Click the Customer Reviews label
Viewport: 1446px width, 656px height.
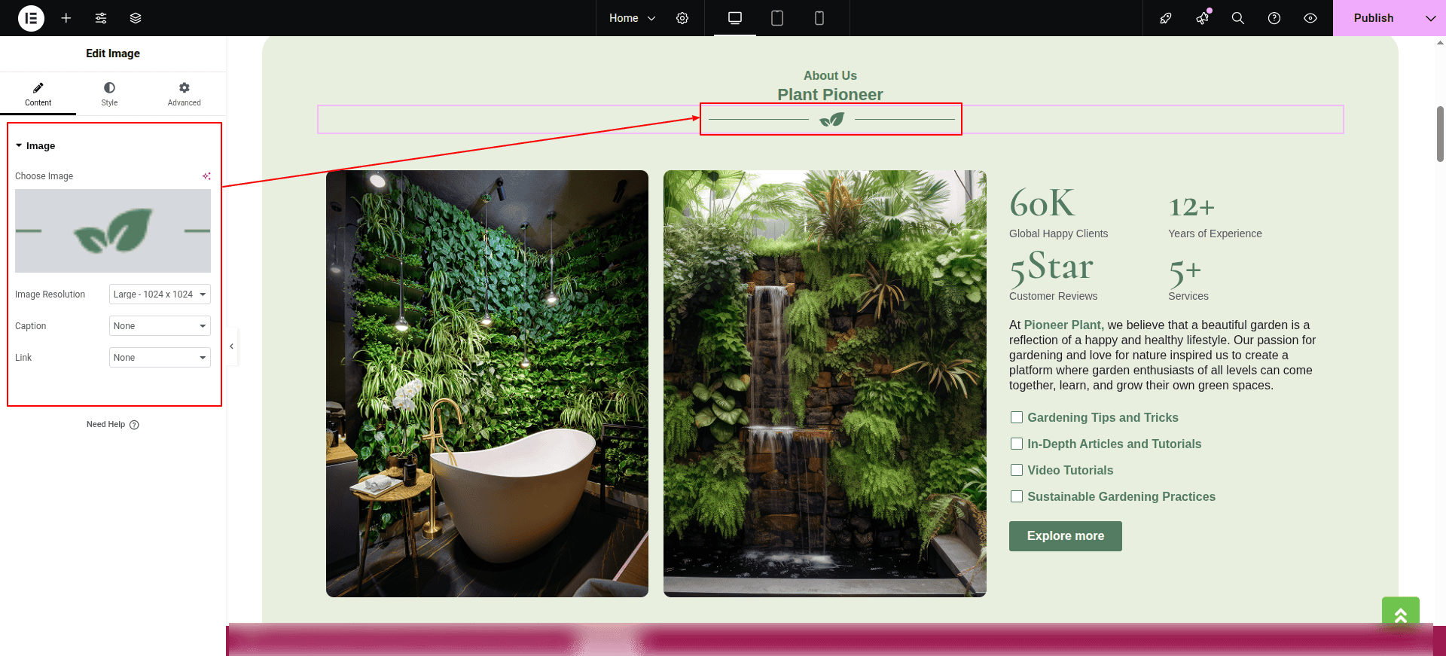(x=1054, y=296)
